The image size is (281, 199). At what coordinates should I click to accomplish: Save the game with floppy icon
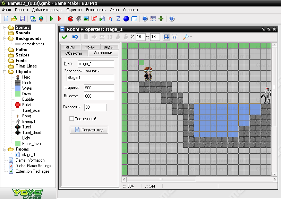click(22, 19)
